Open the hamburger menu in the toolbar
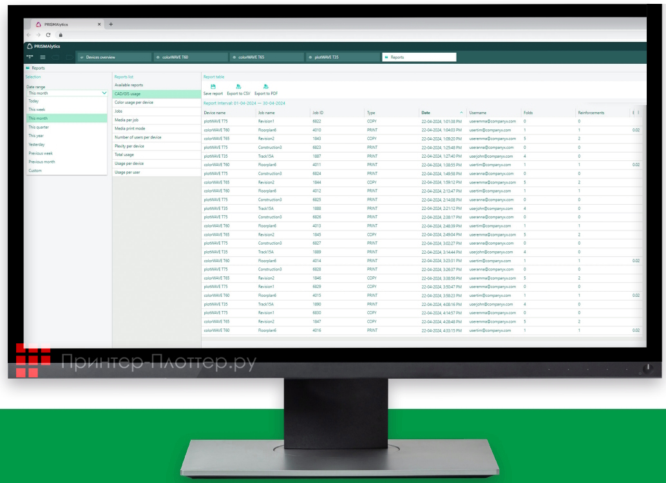 click(x=43, y=57)
